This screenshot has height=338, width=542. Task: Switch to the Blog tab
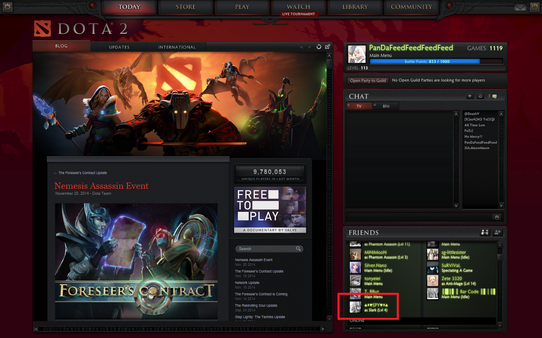coord(61,46)
